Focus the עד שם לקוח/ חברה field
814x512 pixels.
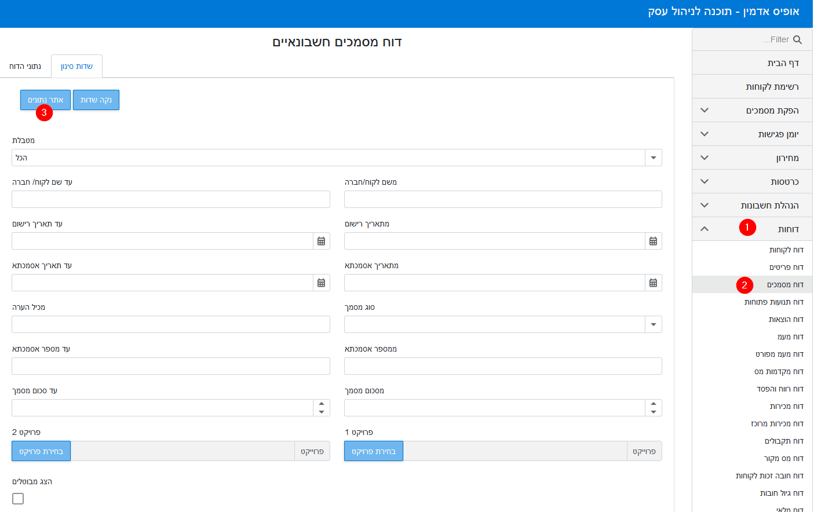pyautogui.click(x=171, y=199)
